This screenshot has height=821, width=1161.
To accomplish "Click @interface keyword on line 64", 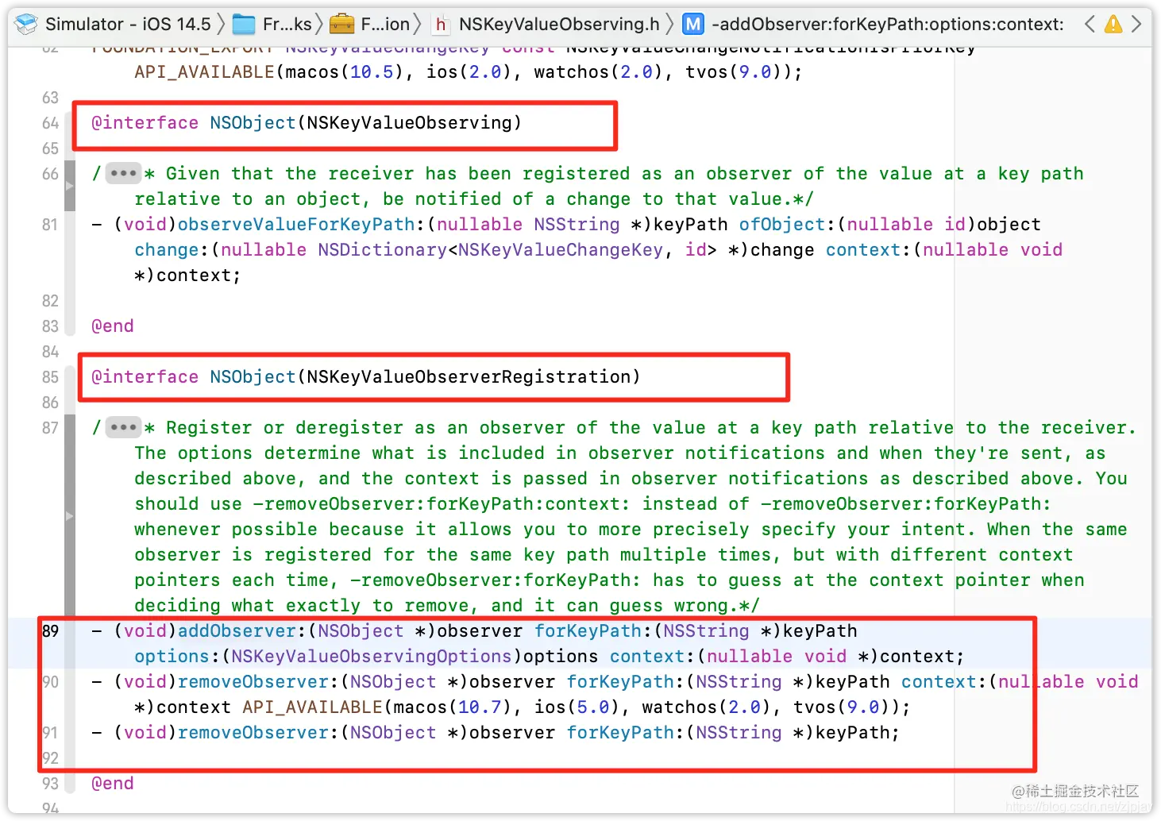I will tap(145, 122).
